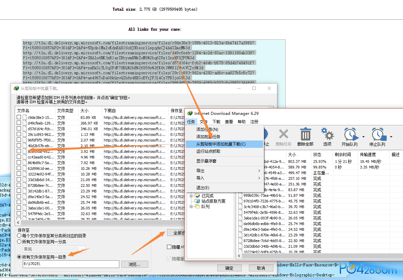Check the c9de38e3 file checkbox in batch dialog
The image size is (403, 280).
[19, 118]
